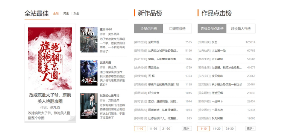This screenshot has height=139, width=282.
Task: Go to page 21-30 of 新作品榜
Action: pyautogui.click(x=166, y=129)
